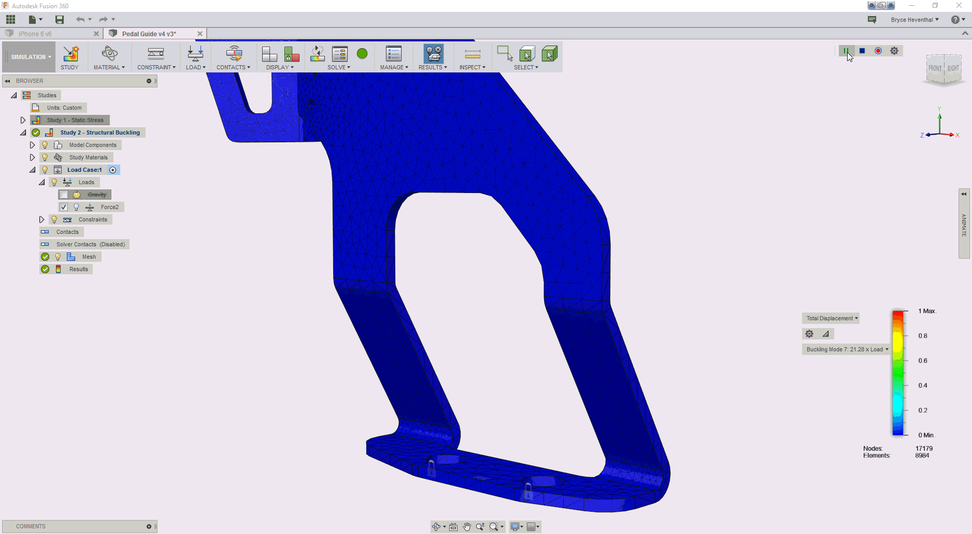The image size is (972, 534).
Task: Expand the Study Materials node
Action: 32,157
